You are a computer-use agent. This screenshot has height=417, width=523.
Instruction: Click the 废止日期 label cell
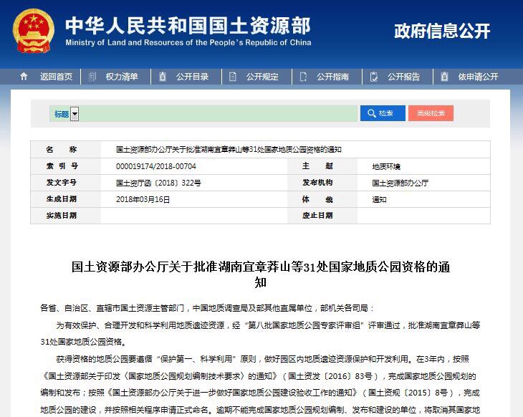coord(322,216)
